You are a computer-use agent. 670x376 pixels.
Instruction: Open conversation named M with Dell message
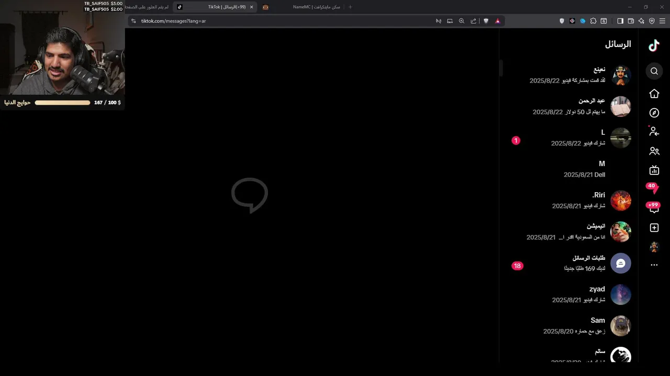point(568,169)
